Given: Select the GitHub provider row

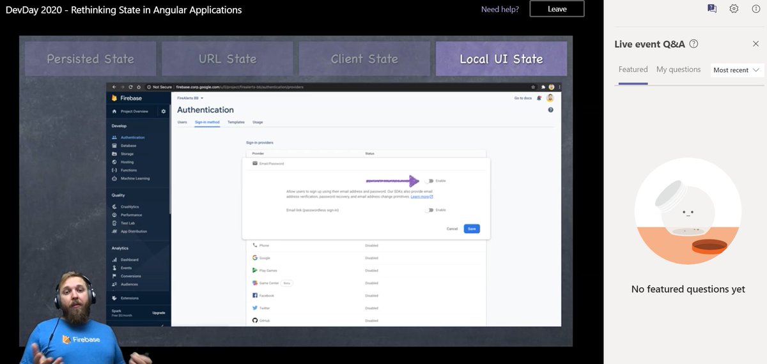Looking at the screenshot, I should point(366,320).
